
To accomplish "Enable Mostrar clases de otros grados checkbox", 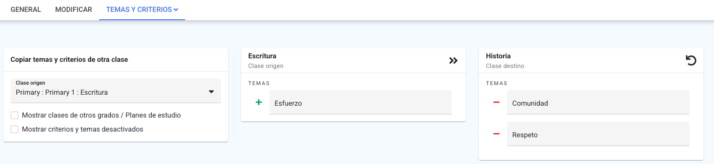I will coord(14,115).
